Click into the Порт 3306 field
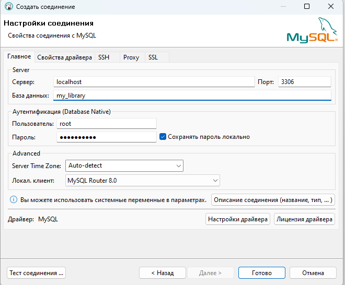The image size is (345, 285). point(305,82)
